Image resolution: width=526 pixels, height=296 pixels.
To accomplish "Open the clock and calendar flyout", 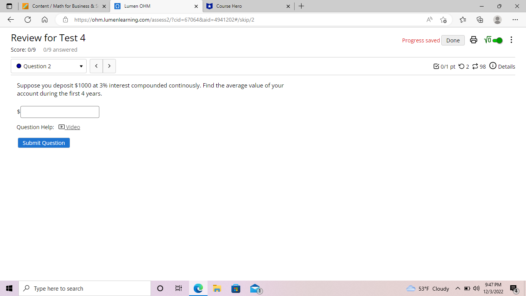I will click(493, 288).
